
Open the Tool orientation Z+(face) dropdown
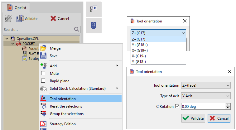(x=205, y=85)
